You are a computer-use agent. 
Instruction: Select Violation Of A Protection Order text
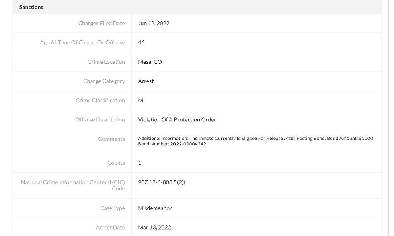177,119
